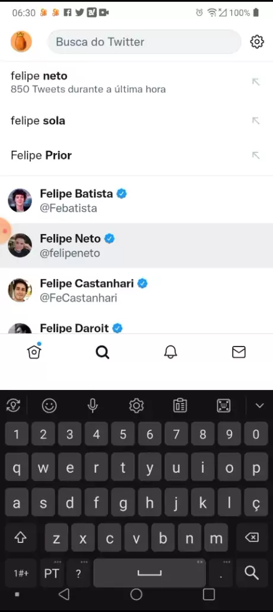Tap the keyboard search key
The width and height of the screenshot is (273, 612).
[x=252, y=573]
